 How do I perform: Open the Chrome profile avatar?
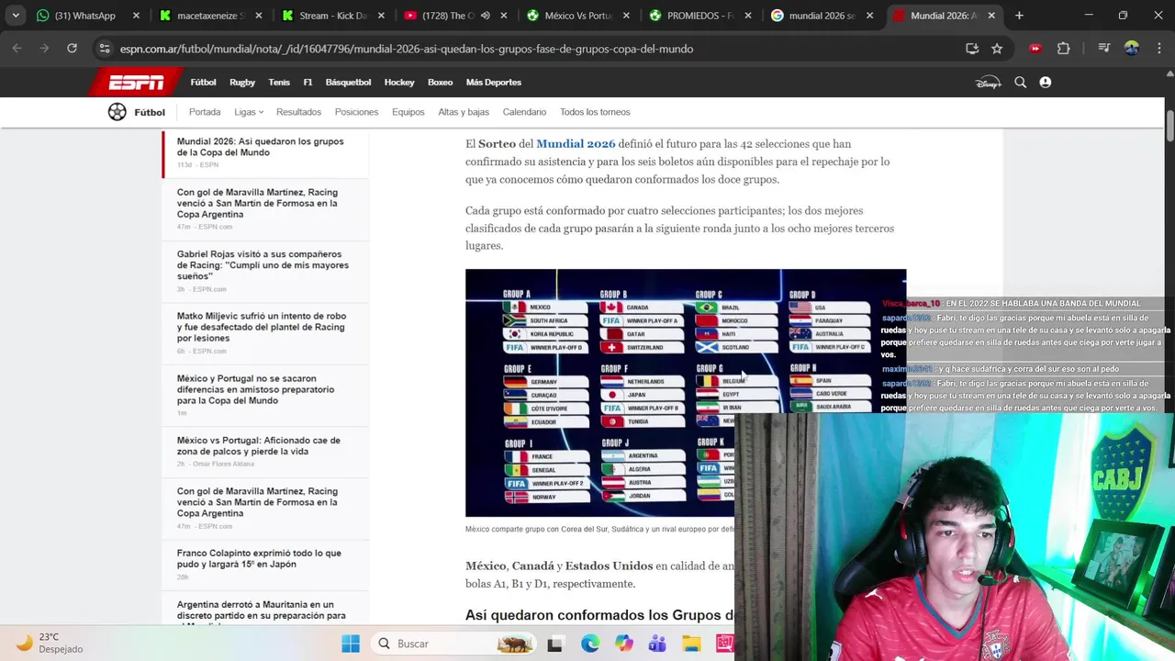coord(1131,49)
